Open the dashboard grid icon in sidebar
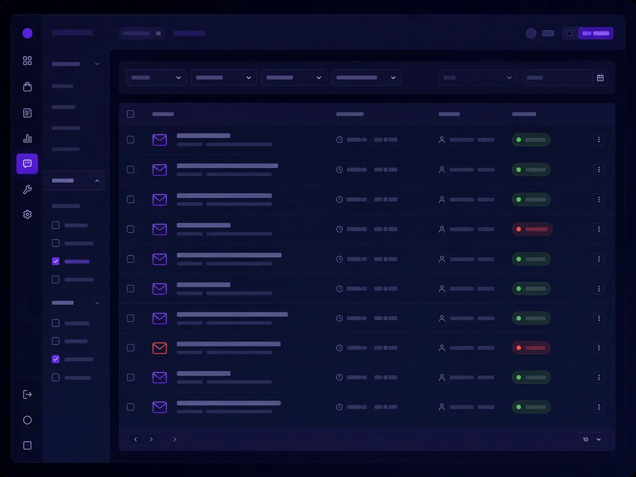This screenshot has width=636, height=477. [27, 61]
